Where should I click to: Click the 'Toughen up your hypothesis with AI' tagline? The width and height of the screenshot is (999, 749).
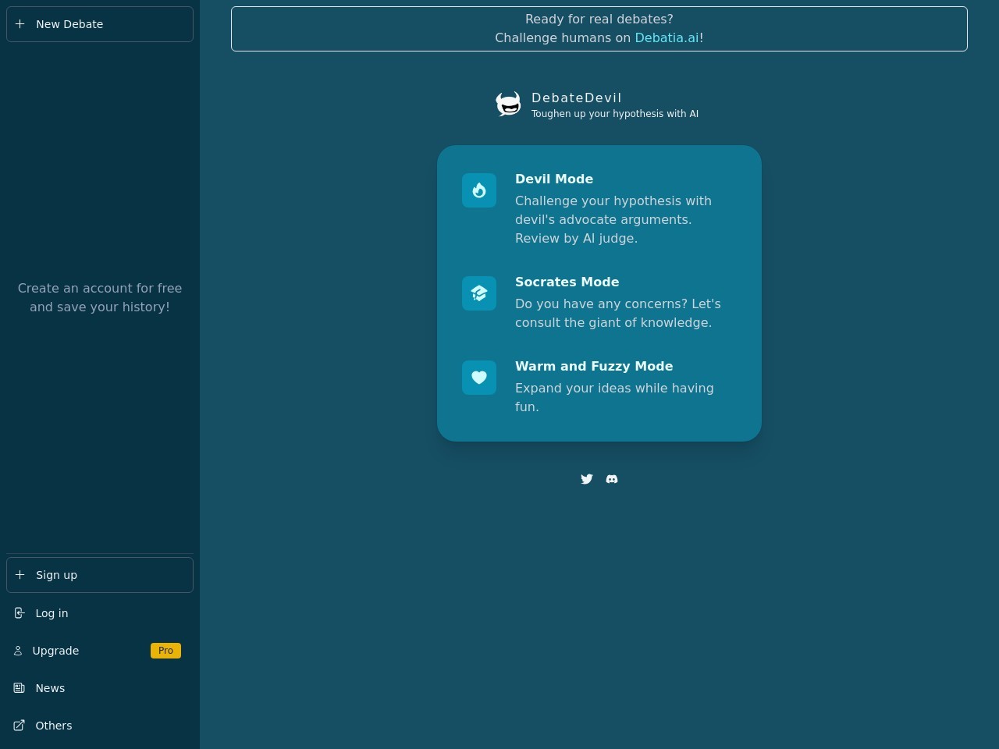[615, 114]
